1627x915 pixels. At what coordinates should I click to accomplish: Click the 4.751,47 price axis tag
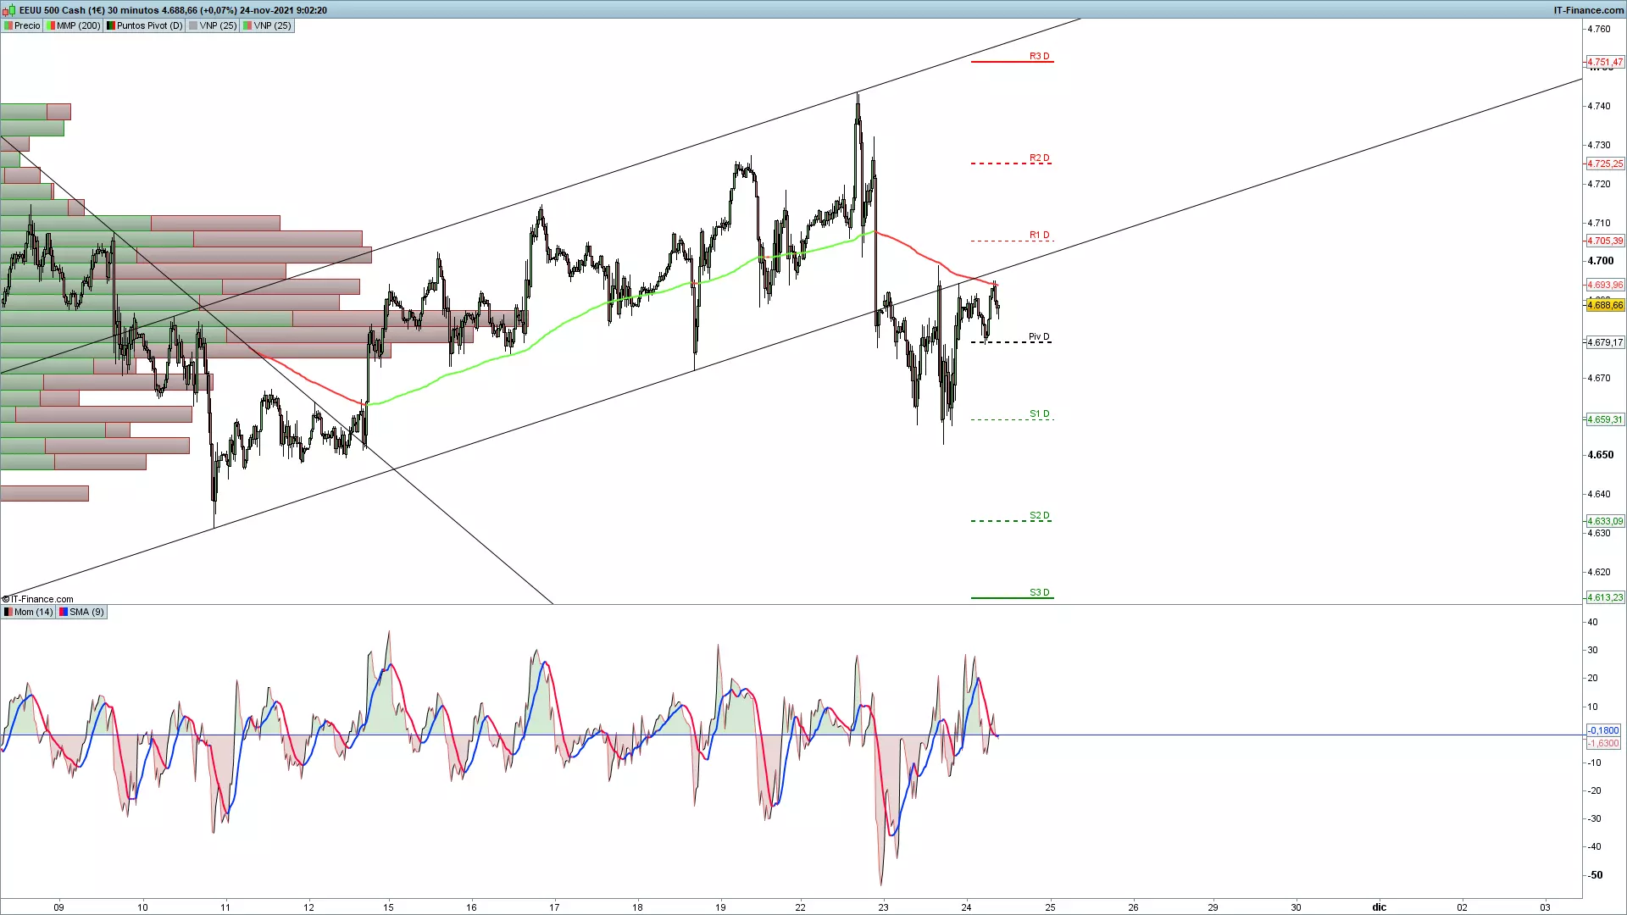coord(1605,62)
